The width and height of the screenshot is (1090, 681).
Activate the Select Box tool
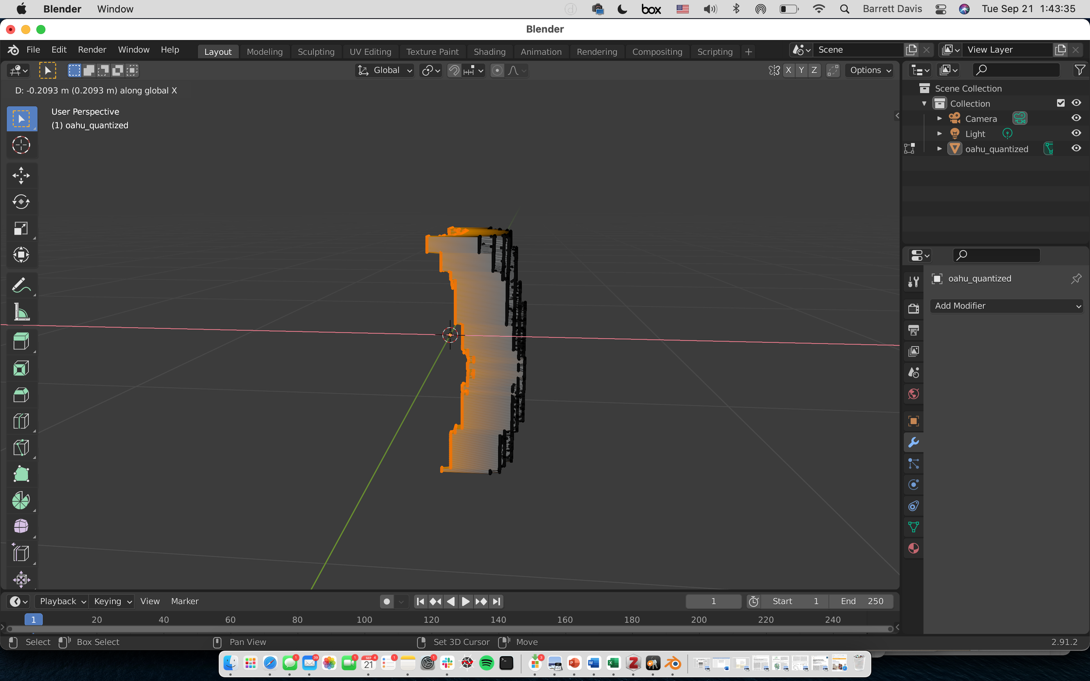tap(21, 119)
